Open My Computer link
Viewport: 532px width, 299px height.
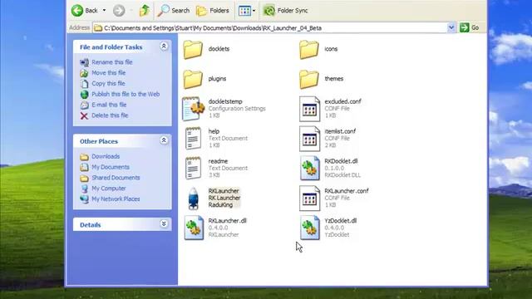(109, 189)
